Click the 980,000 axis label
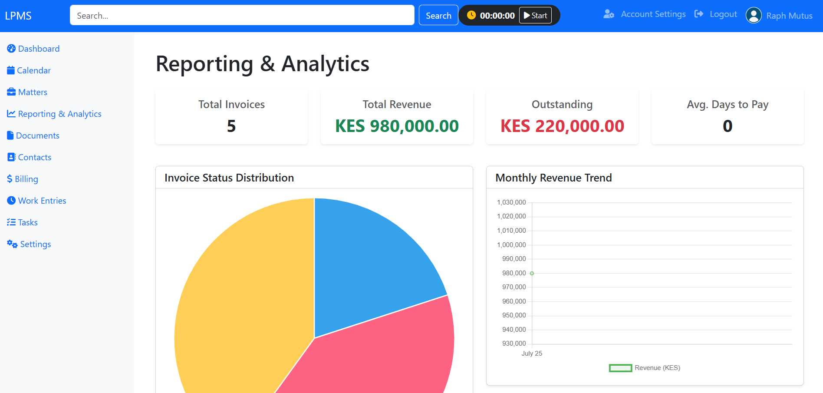 [x=514, y=273]
